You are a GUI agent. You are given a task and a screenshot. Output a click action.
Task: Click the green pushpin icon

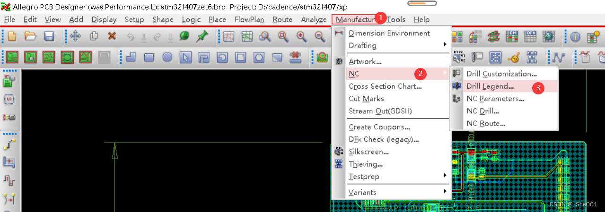coord(202,36)
